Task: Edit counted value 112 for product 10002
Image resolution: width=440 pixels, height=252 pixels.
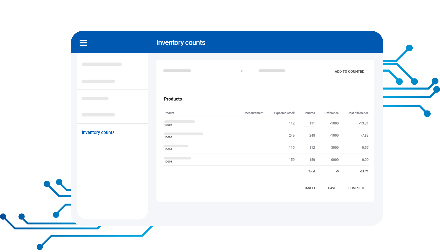Action: 310,148
